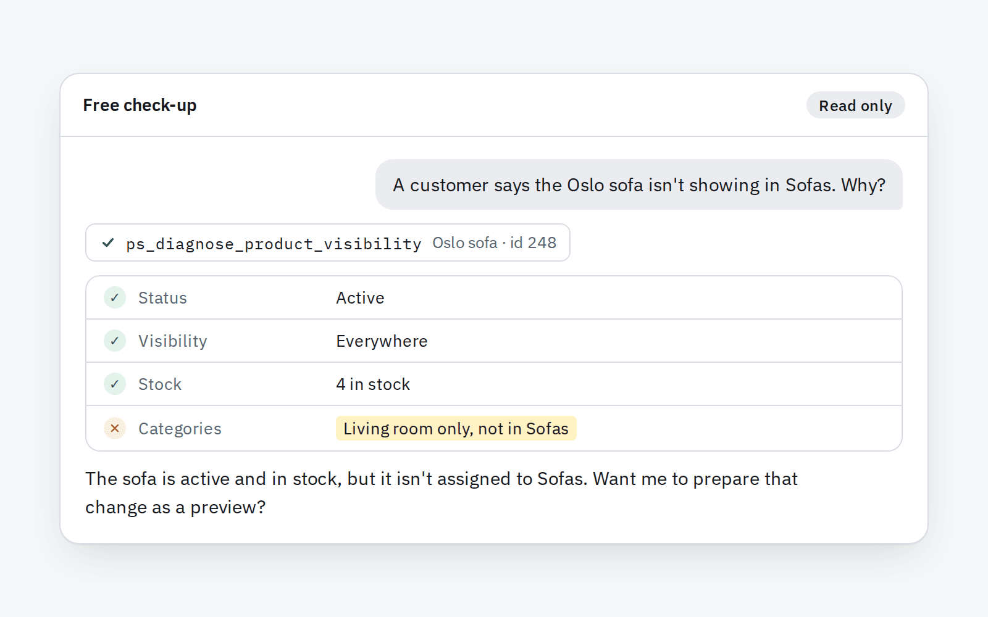The width and height of the screenshot is (988, 617).
Task: Select the Status row label
Action: (162, 298)
